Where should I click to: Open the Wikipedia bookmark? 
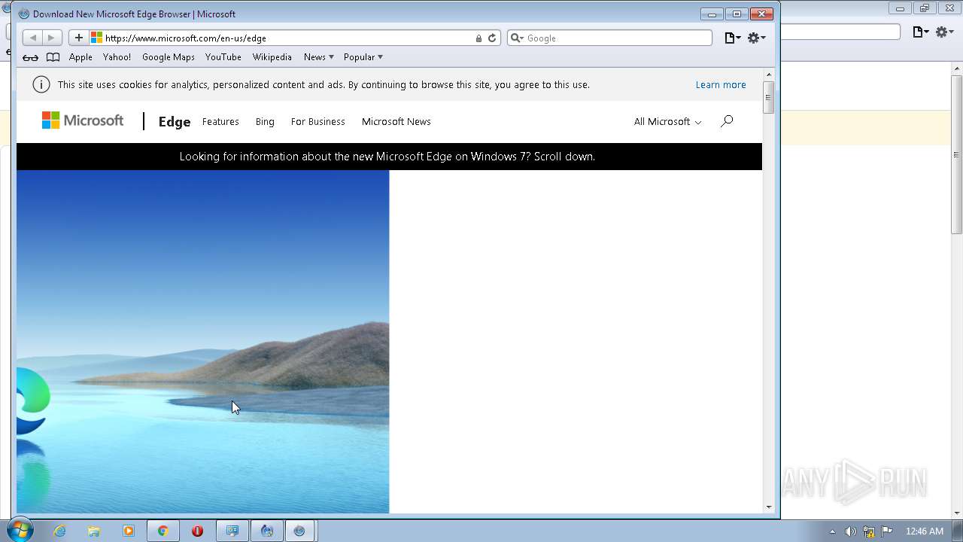click(x=272, y=57)
